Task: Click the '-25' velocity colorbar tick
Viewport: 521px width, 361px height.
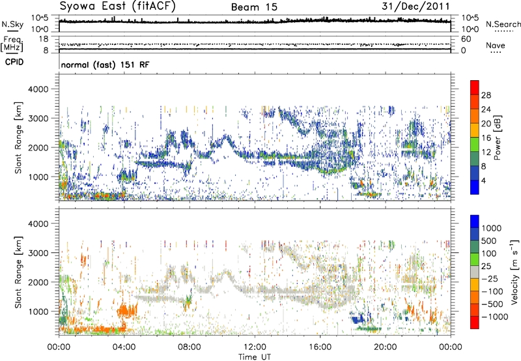Action: 490,278
